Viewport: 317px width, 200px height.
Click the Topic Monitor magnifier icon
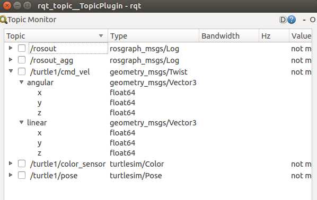pyautogui.click(x=3, y=20)
